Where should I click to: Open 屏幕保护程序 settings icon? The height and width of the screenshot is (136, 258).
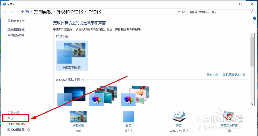tap(229, 117)
